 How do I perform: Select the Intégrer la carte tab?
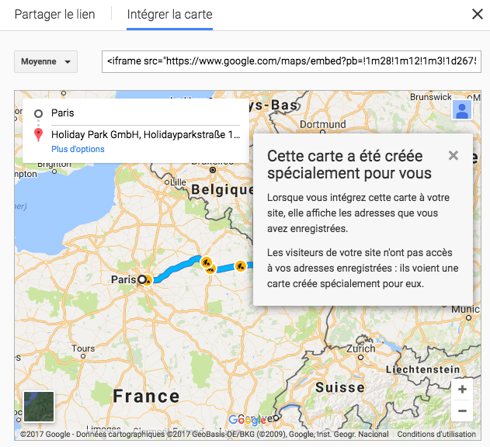coord(170,15)
